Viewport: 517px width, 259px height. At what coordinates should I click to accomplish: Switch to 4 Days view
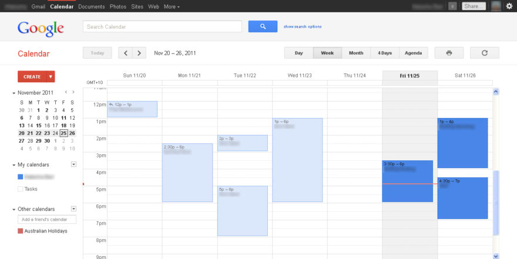coord(385,53)
